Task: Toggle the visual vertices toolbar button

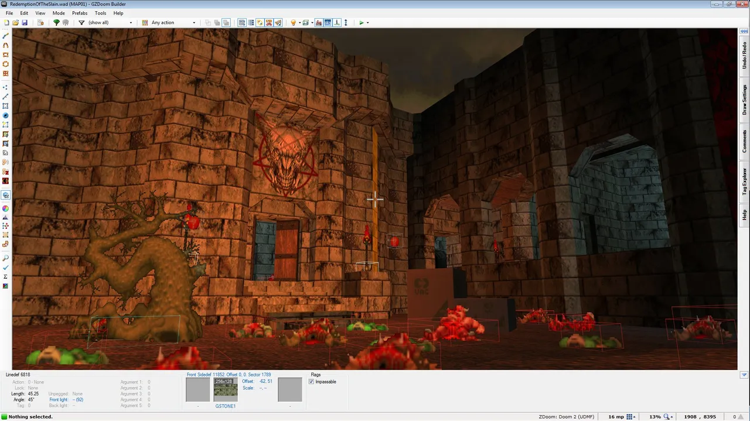Action: pyautogui.click(x=346, y=22)
